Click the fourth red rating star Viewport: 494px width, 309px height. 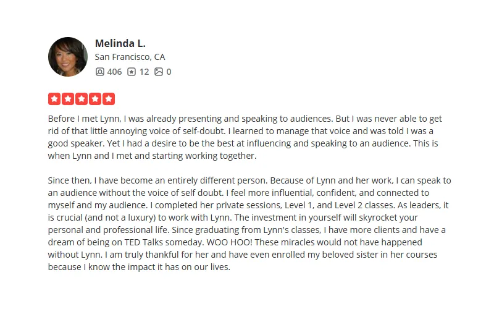pyautogui.click(x=95, y=99)
